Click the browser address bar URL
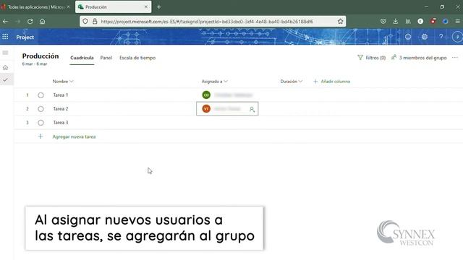This screenshot has height=260, width=463. click(207, 21)
